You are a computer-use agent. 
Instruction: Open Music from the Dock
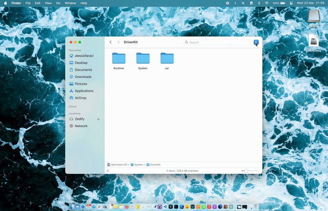(x=209, y=207)
